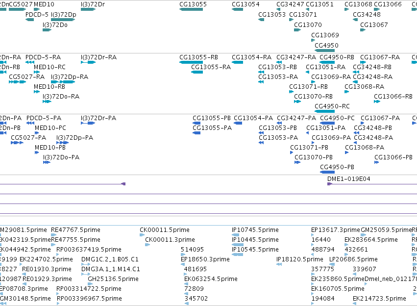The image size is (417, 306).
Task: Click the IP18120.5prime EST label
Action: (x=300, y=259)
